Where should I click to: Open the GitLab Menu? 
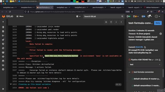click(x=20, y=16)
